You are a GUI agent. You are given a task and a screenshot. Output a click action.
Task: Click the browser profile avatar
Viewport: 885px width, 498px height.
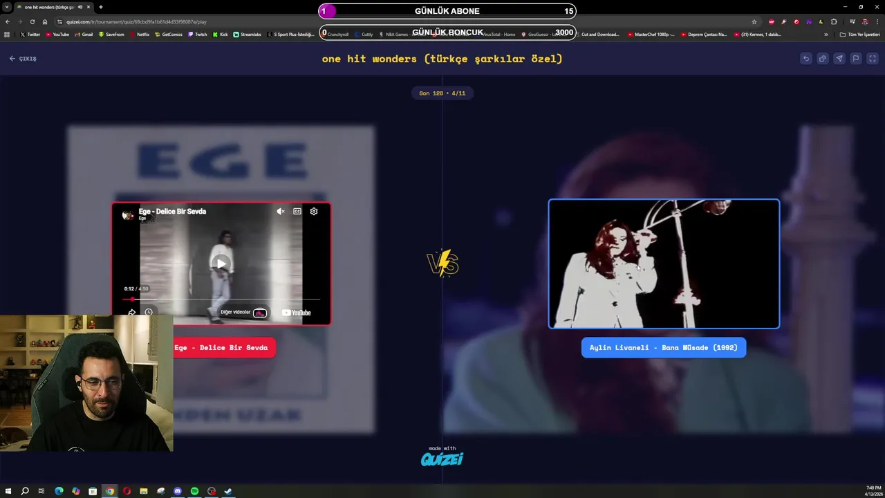coord(864,21)
